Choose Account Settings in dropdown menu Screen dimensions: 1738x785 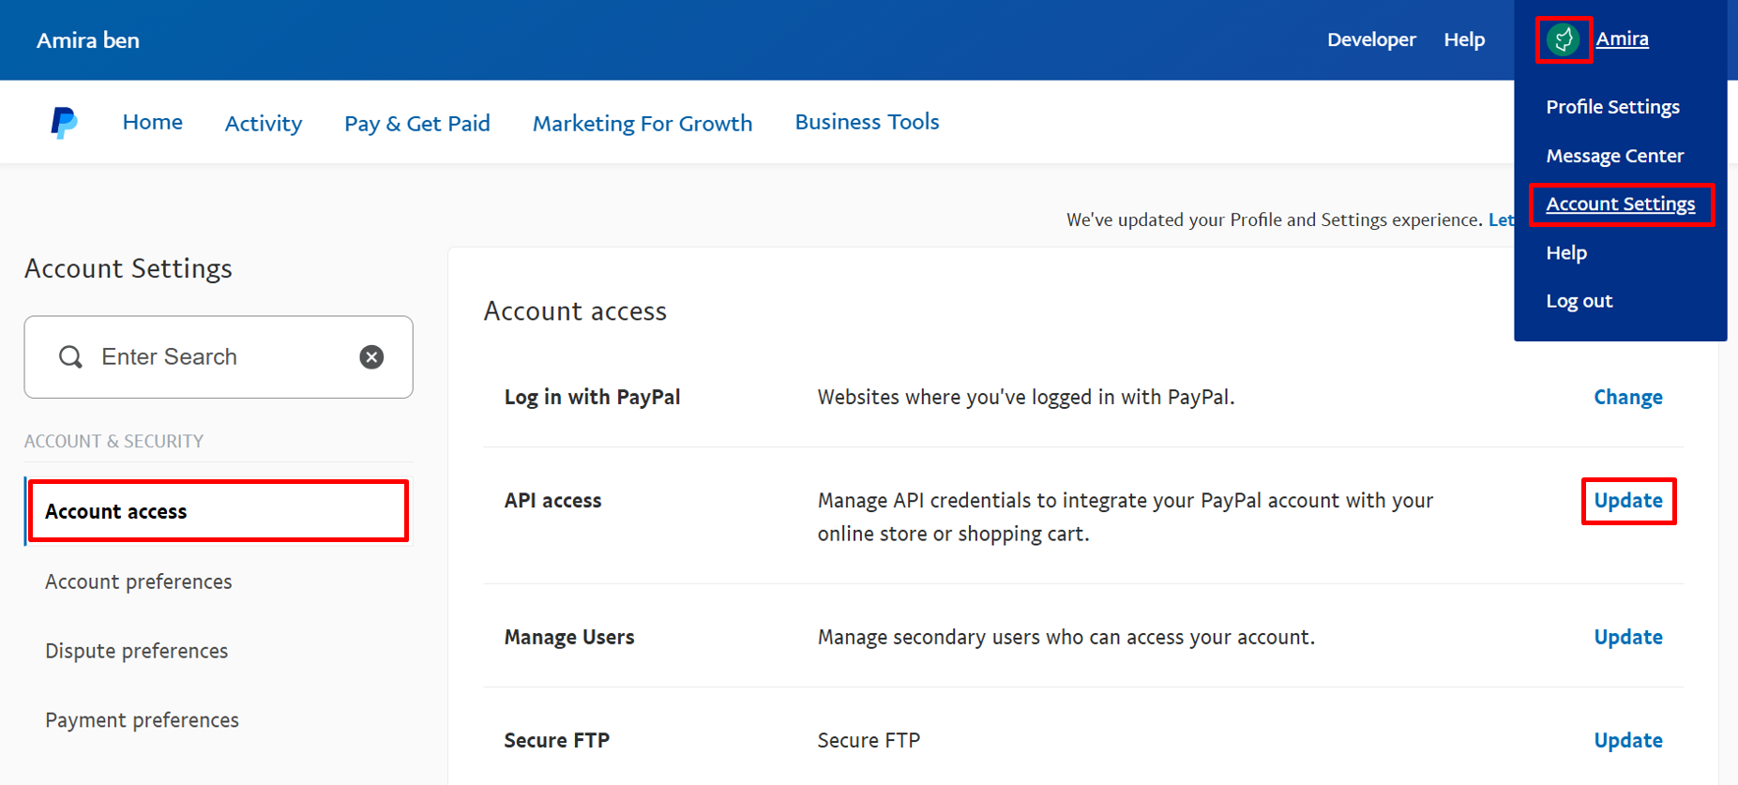(x=1621, y=204)
